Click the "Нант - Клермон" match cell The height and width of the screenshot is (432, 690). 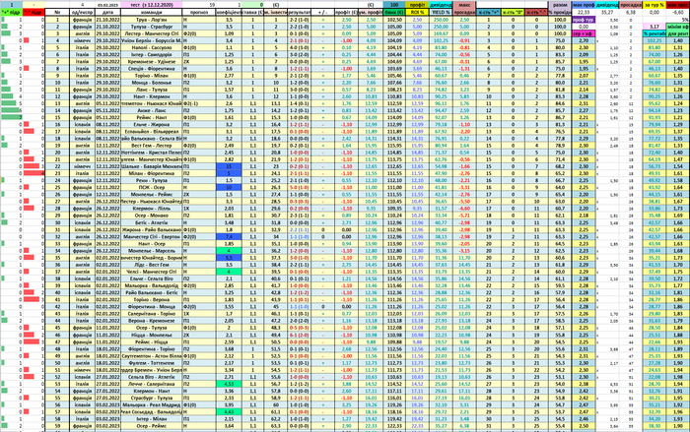[x=152, y=96]
